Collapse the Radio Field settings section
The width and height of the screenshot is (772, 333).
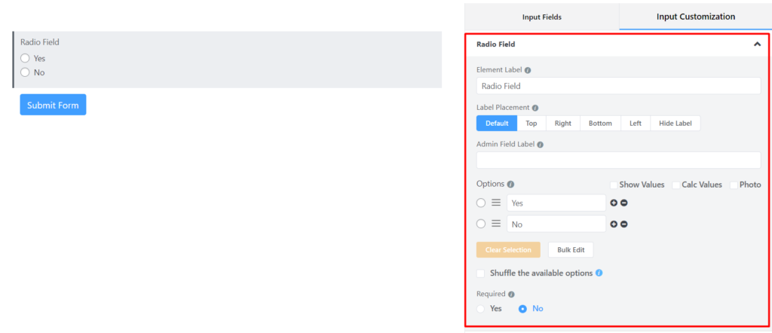(757, 44)
